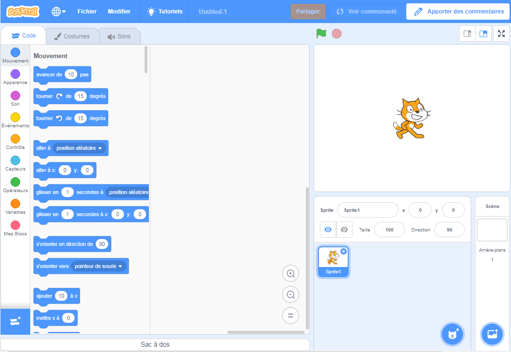Open the language selection globe menu
This screenshot has height=352, width=511.
pyautogui.click(x=58, y=11)
